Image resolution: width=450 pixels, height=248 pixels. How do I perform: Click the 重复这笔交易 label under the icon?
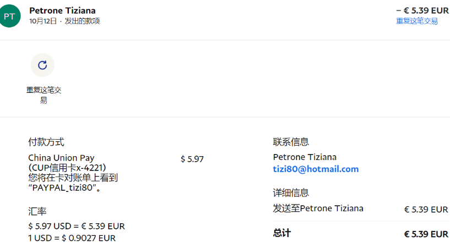coord(44,95)
